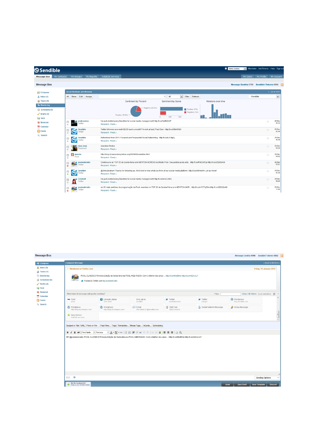This screenshot has width=315, height=446.
Task: Click the background highlight color picker icon
Action: pos(116,332)
